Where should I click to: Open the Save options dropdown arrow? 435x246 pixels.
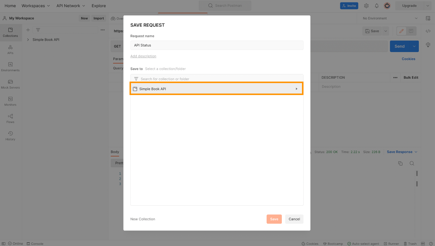(x=386, y=31)
